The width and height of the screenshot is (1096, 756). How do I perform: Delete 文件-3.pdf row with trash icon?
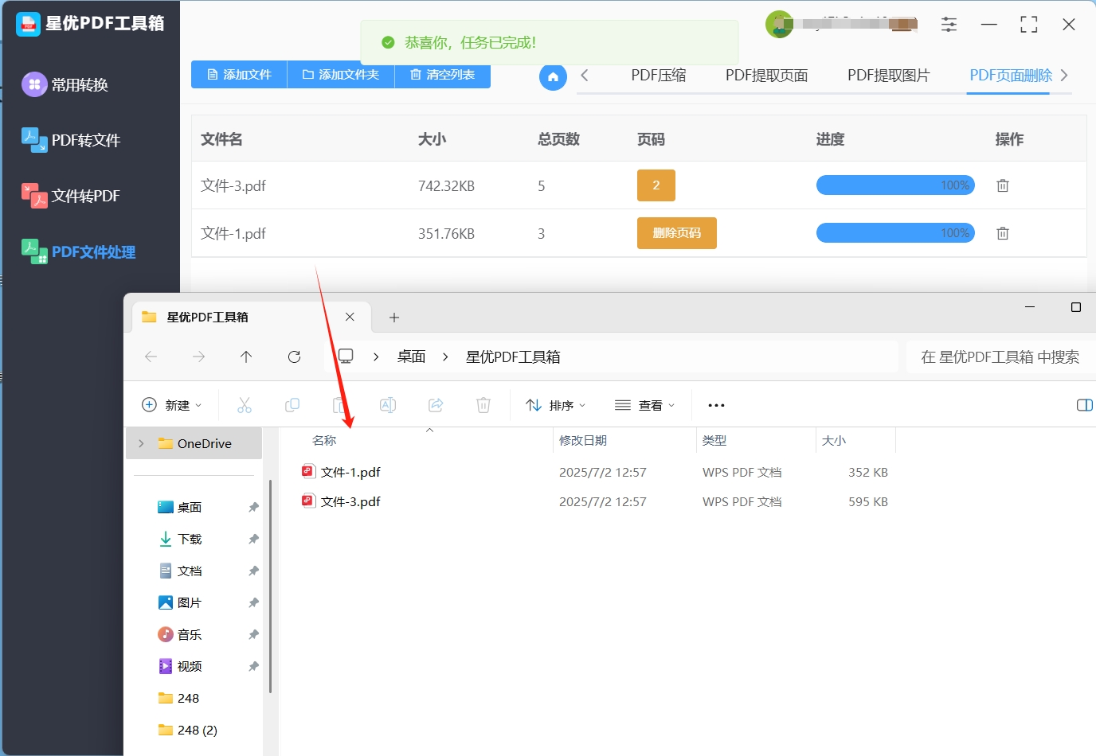pyautogui.click(x=1003, y=185)
